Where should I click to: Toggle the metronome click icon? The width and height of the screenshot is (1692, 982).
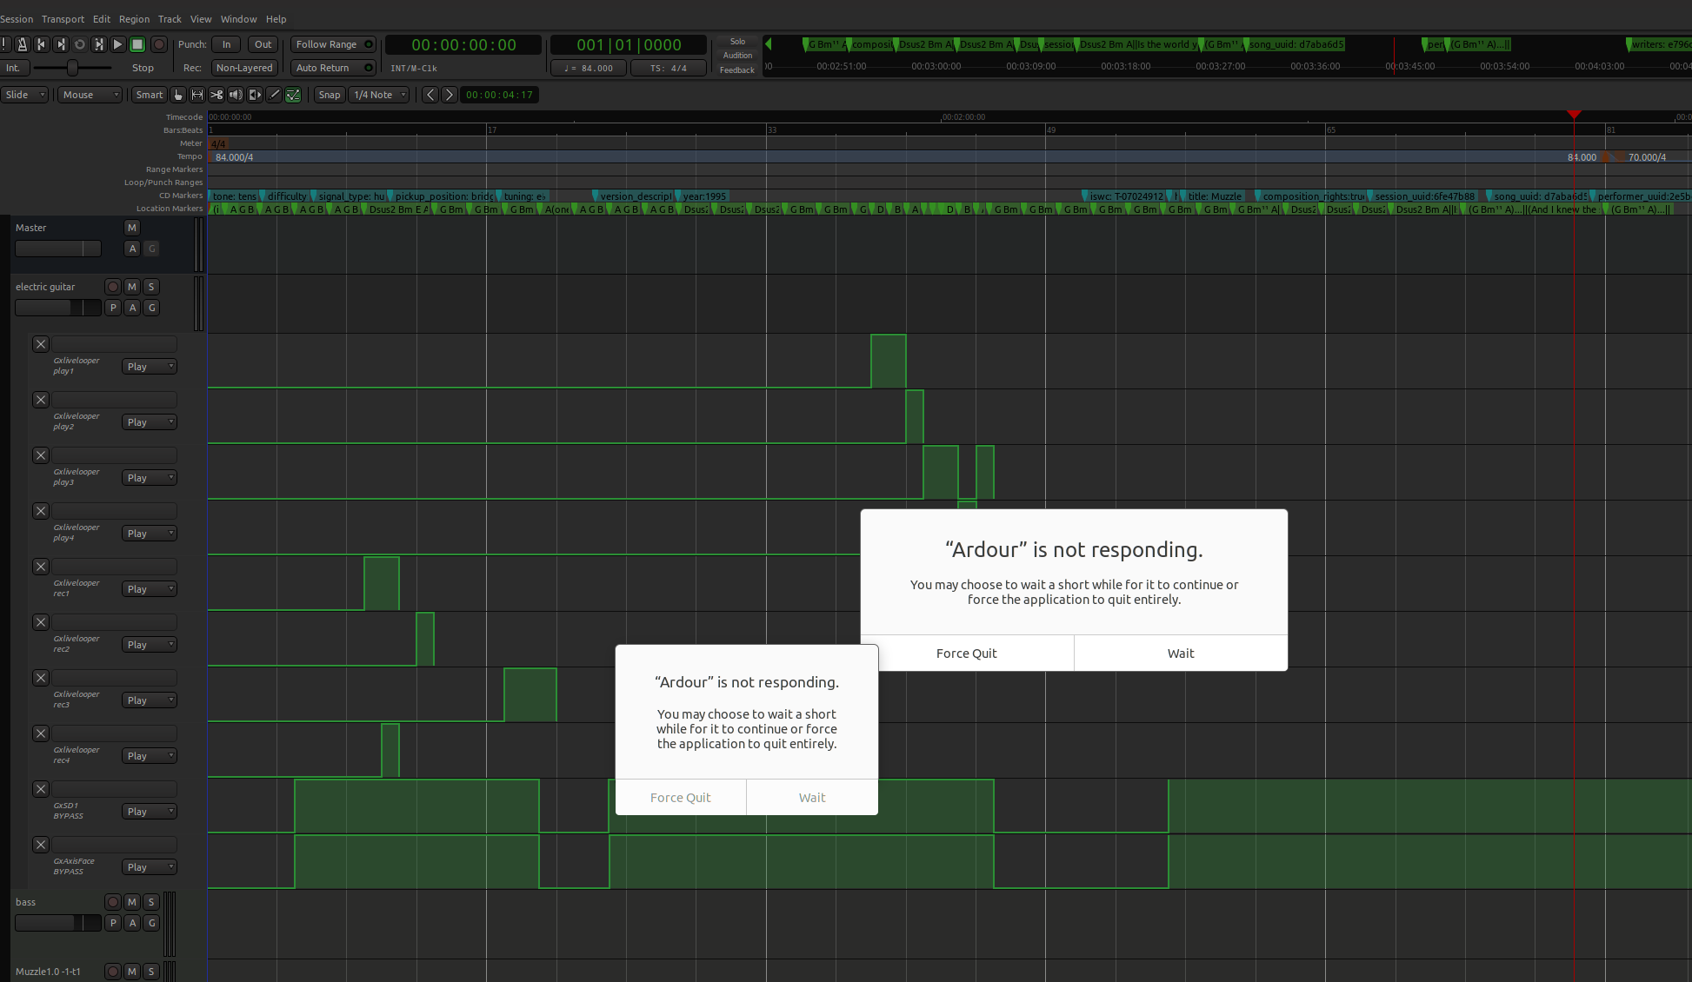pyautogui.click(x=23, y=44)
